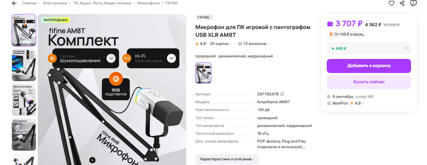Click the star rating icon 4,8
Image resolution: width=427 pixels, height=165 pixels.
point(197,44)
